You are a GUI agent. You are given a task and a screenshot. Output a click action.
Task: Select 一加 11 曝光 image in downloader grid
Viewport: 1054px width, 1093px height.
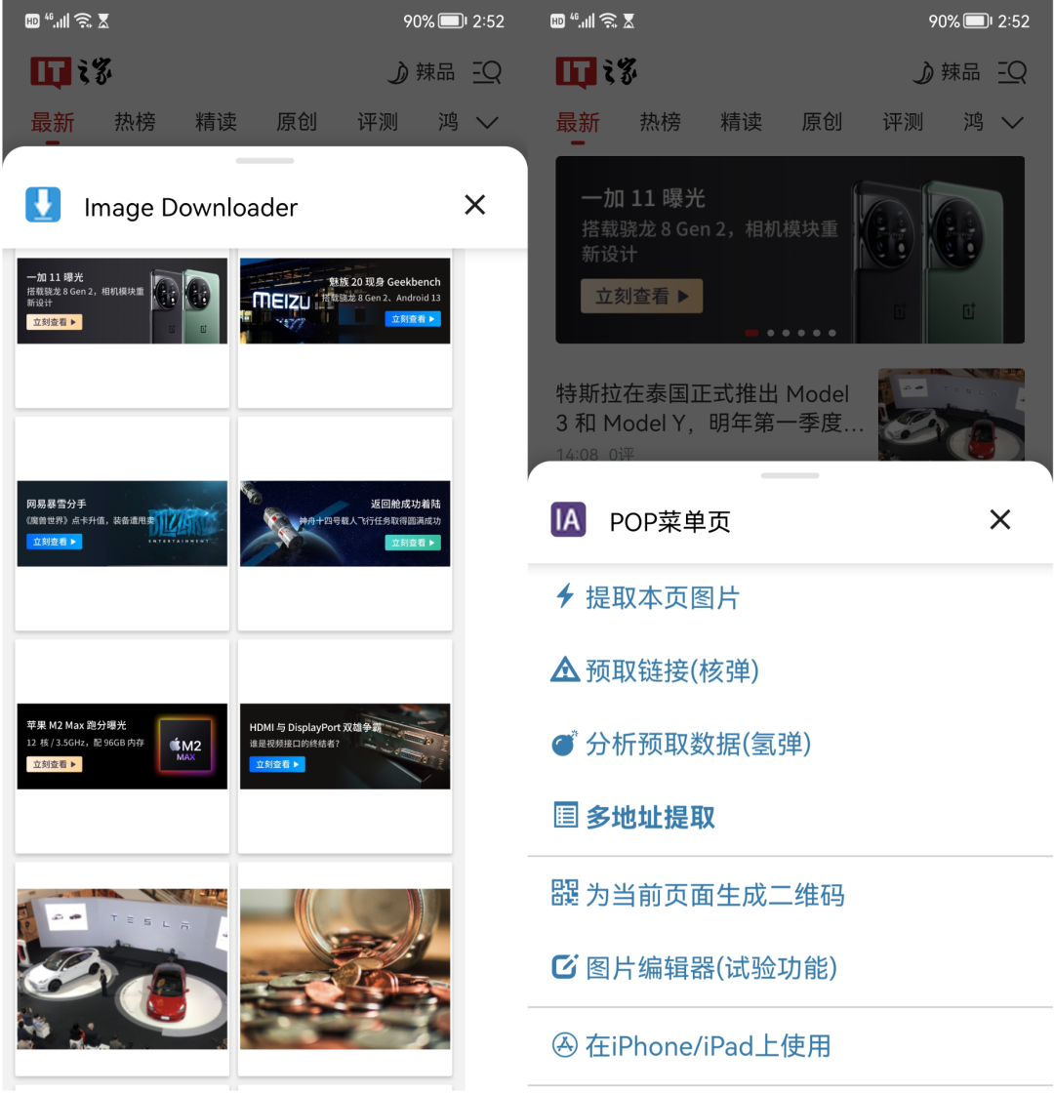122,301
